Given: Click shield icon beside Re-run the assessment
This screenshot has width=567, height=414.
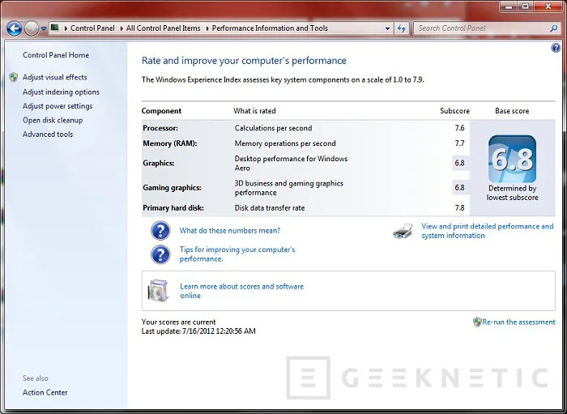Looking at the screenshot, I should pos(477,322).
